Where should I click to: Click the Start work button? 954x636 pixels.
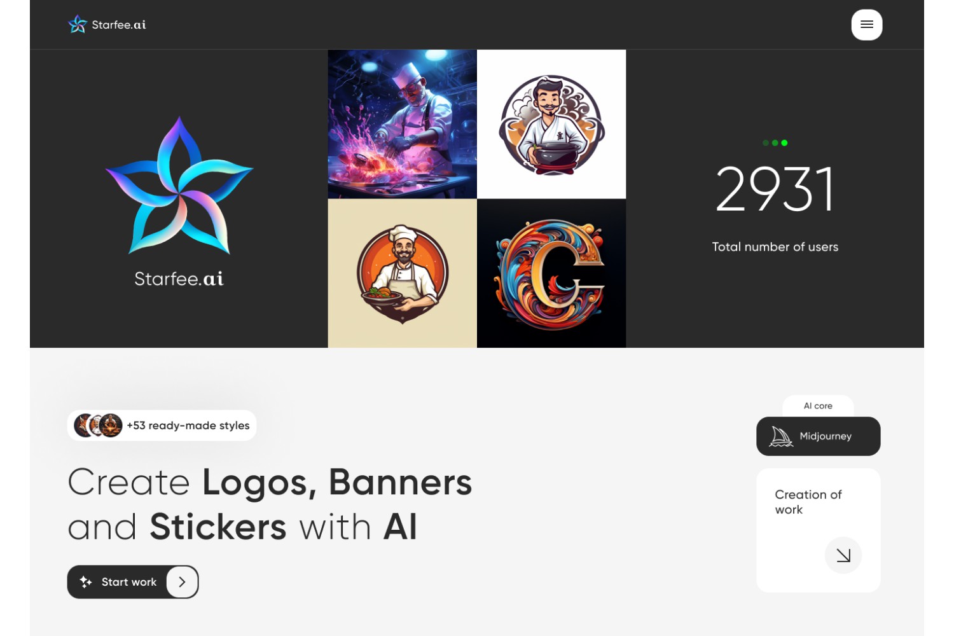click(133, 582)
